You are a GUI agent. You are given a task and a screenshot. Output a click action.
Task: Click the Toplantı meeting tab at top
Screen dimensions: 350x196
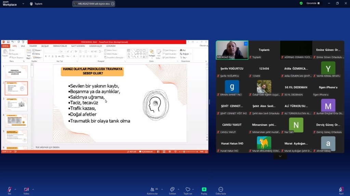click(x=36, y=4)
